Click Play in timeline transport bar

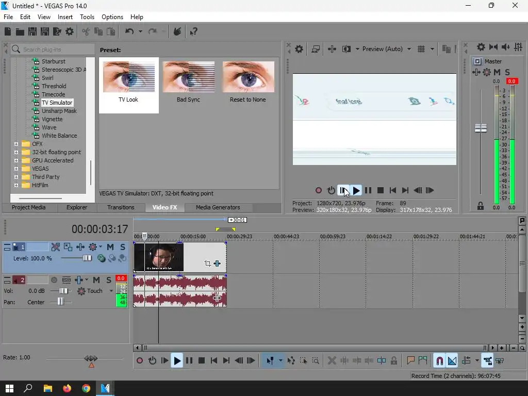pyautogui.click(x=177, y=361)
